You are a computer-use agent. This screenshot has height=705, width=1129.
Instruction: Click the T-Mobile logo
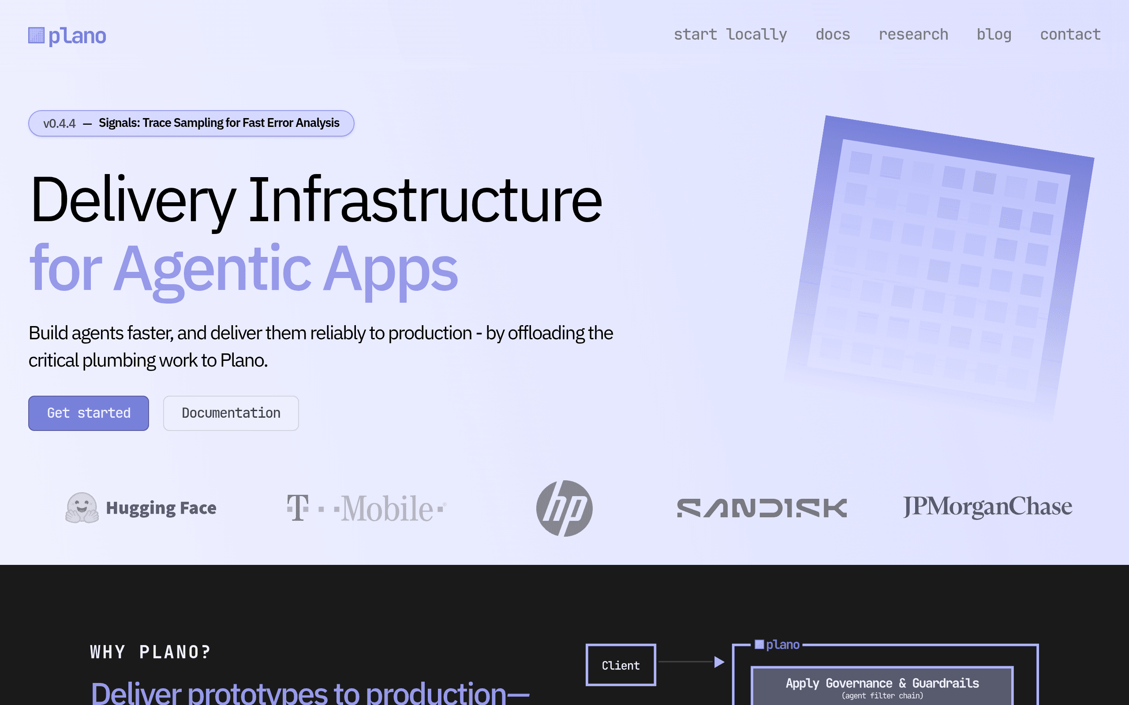[x=366, y=508]
